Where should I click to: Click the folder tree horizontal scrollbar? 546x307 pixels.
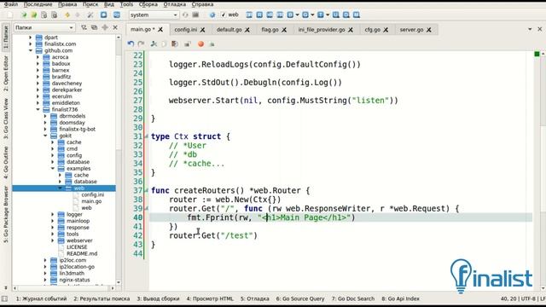coord(64,288)
